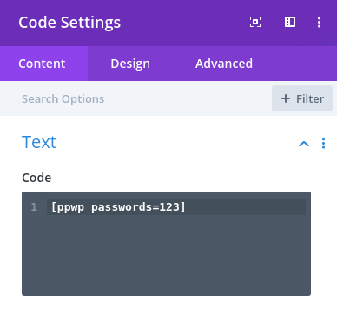Click the Code field label
This screenshot has height=317, width=337.
point(36,178)
